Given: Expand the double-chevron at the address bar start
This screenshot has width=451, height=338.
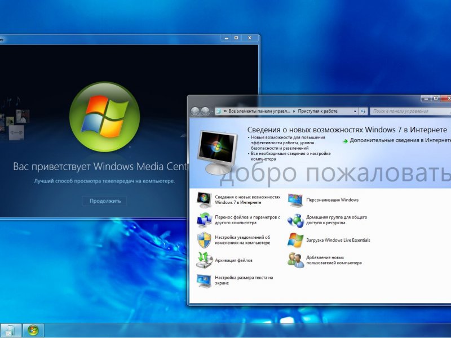Looking at the screenshot, I should pos(225,111).
